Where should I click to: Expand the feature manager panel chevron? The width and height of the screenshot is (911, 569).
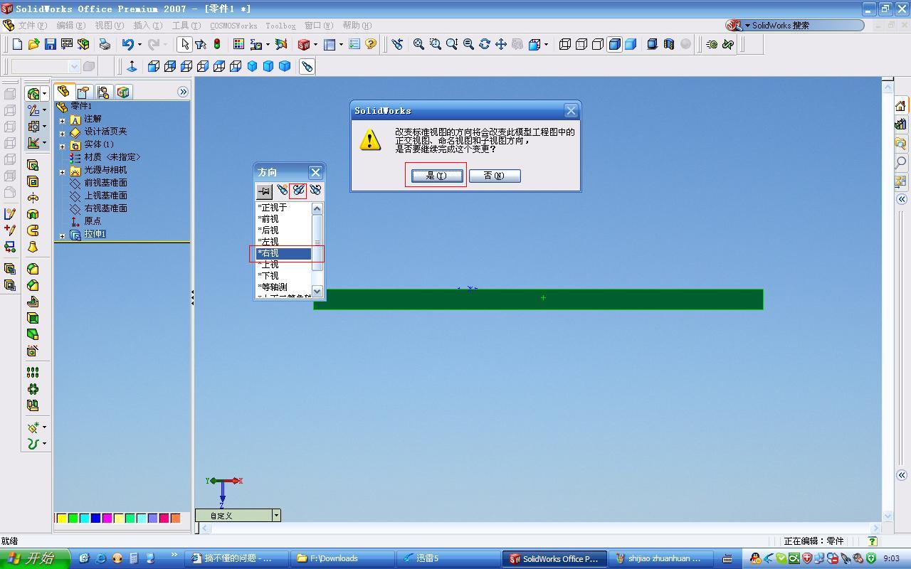[183, 92]
